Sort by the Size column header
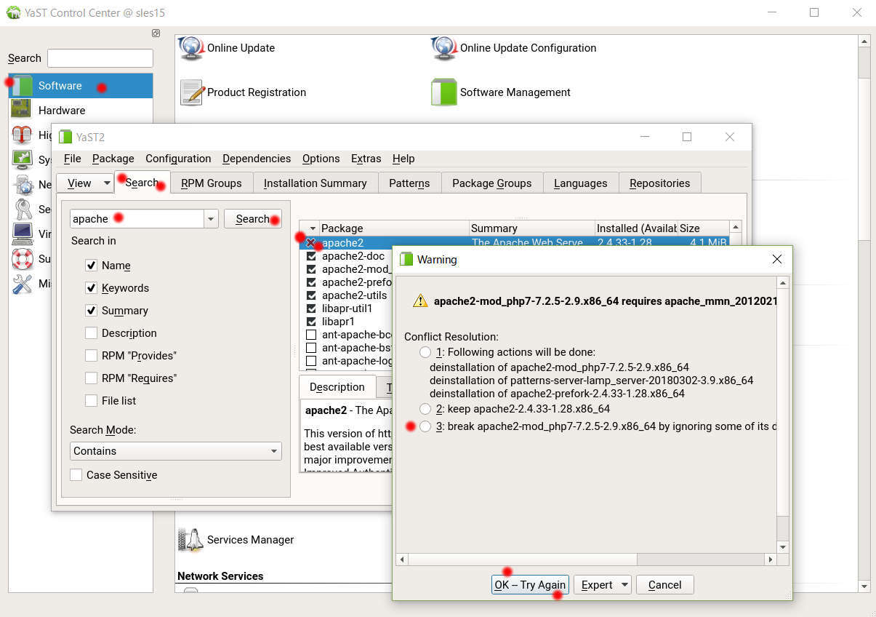This screenshot has height=617, width=876. [x=703, y=228]
